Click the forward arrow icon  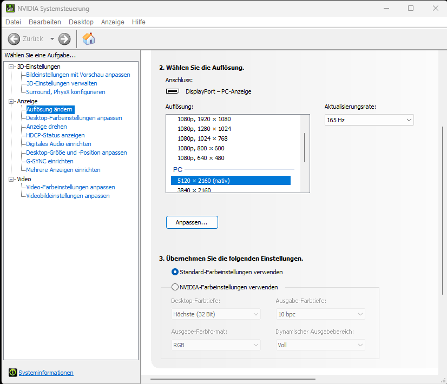point(64,39)
